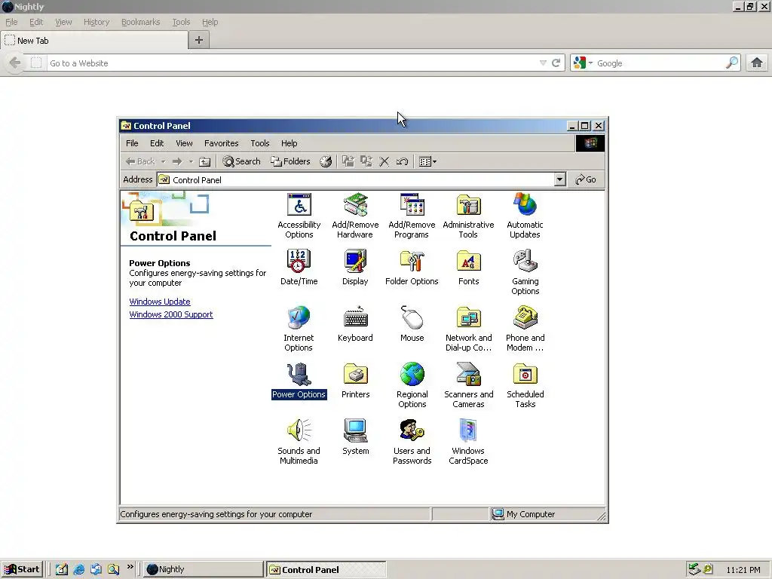
Task: Switch to Nightly taskbar button
Action: click(204, 569)
